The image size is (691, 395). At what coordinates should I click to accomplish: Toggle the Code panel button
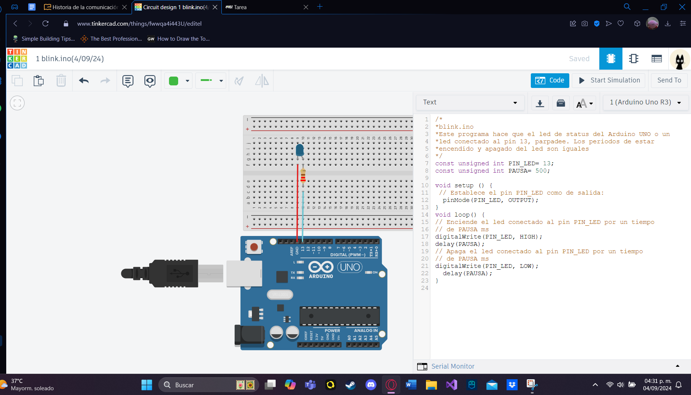(550, 80)
